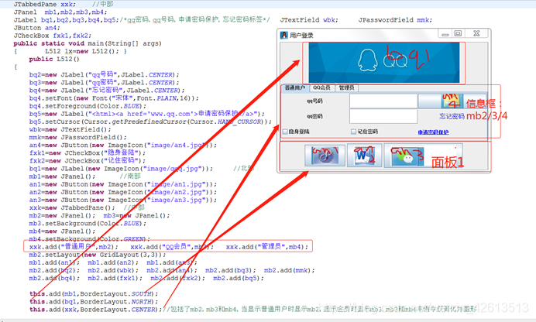536x322 pixels.
Task: Click the 'fxk2=new JCheckBox' code line
Action: tap(88, 161)
